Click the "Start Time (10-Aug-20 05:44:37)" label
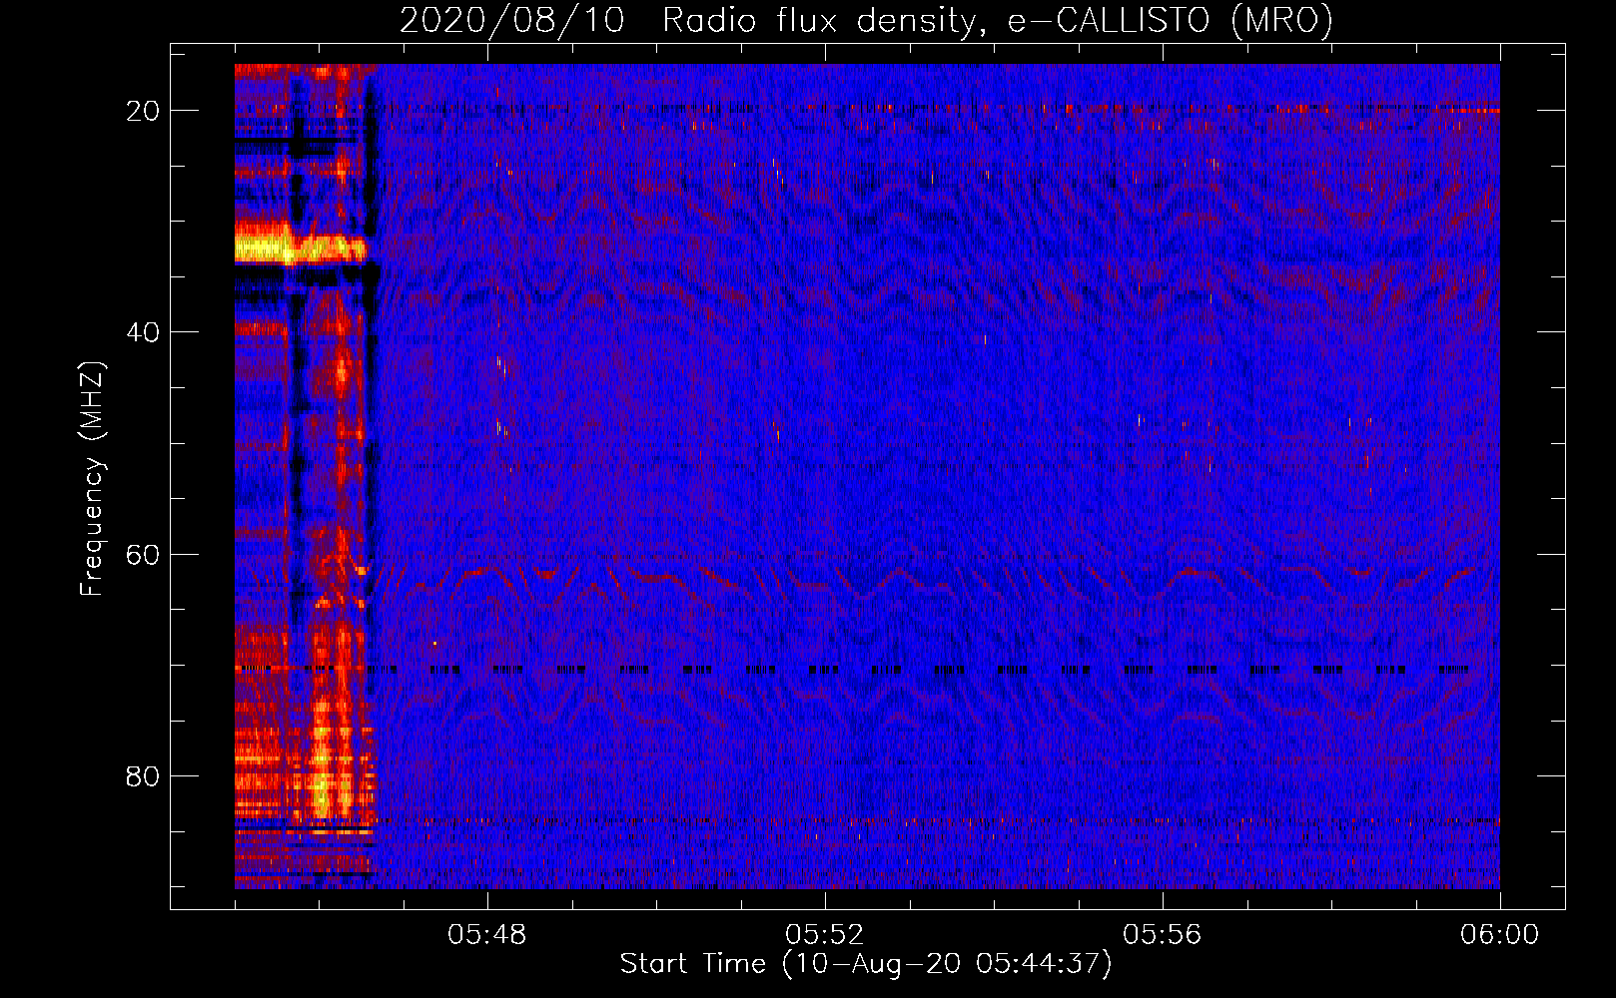The image size is (1616, 998). 866,964
